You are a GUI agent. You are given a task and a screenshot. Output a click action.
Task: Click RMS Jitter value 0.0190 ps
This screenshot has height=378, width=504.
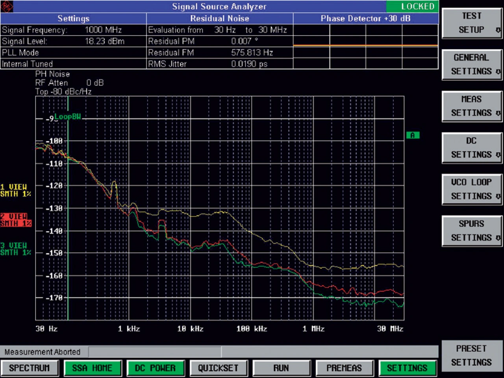point(249,64)
